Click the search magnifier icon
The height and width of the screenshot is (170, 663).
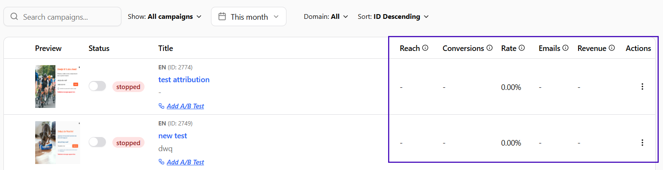(x=14, y=17)
